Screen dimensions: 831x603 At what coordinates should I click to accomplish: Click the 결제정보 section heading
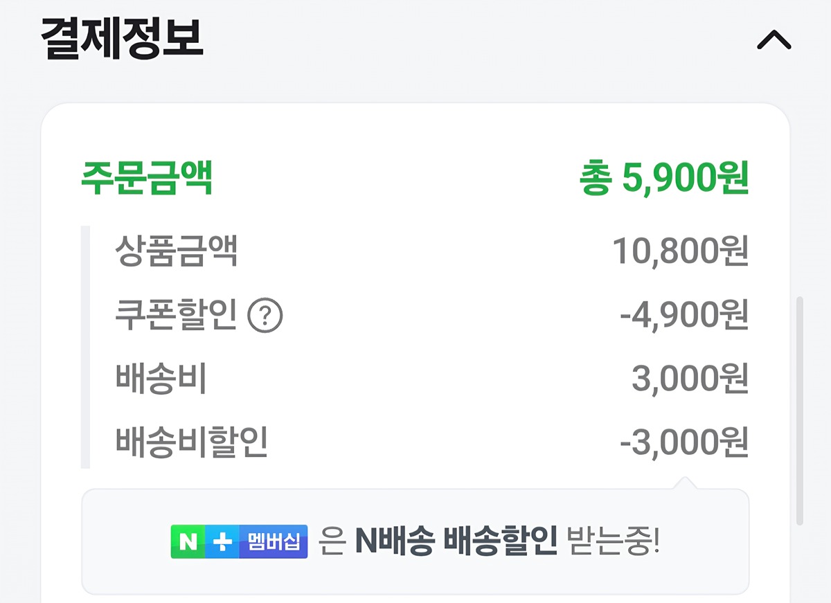122,39
